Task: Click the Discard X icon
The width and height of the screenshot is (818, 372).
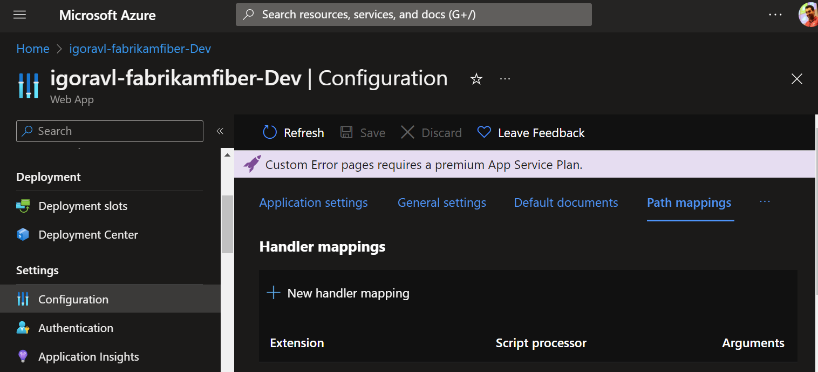Action: 408,132
